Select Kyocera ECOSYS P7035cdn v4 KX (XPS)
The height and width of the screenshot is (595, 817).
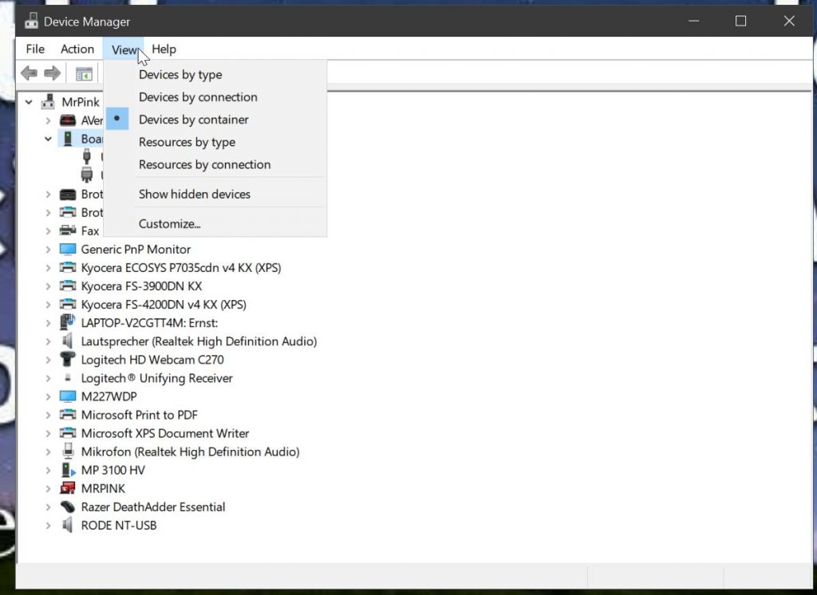(181, 268)
